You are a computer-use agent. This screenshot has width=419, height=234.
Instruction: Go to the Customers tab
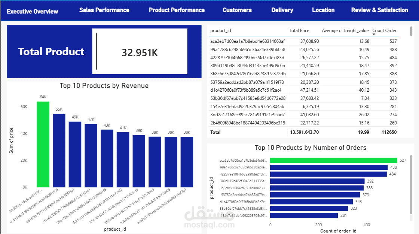237,10
